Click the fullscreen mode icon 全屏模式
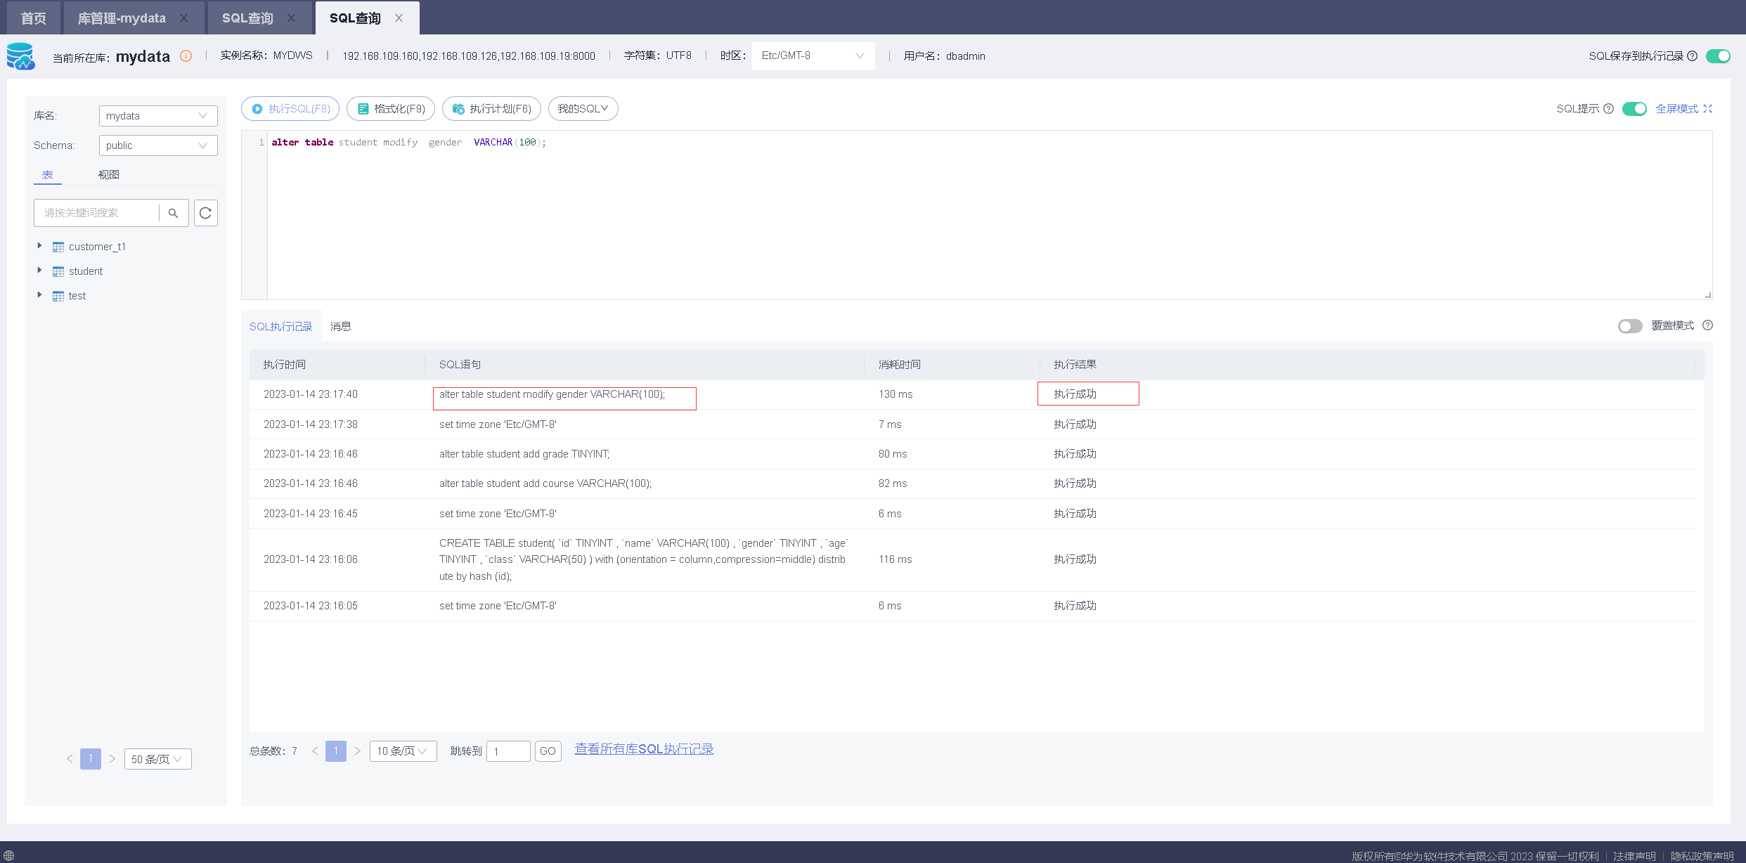 [x=1708, y=109]
